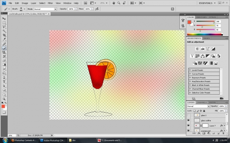Add an Invert adjustment

(x=195, y=63)
